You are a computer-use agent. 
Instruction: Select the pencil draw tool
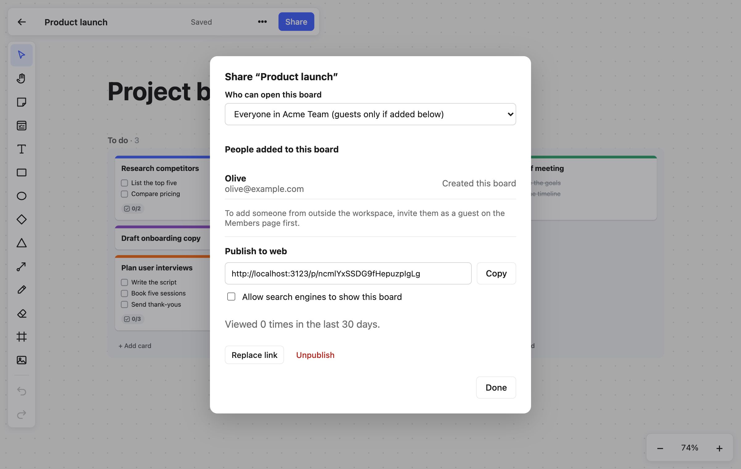click(21, 290)
